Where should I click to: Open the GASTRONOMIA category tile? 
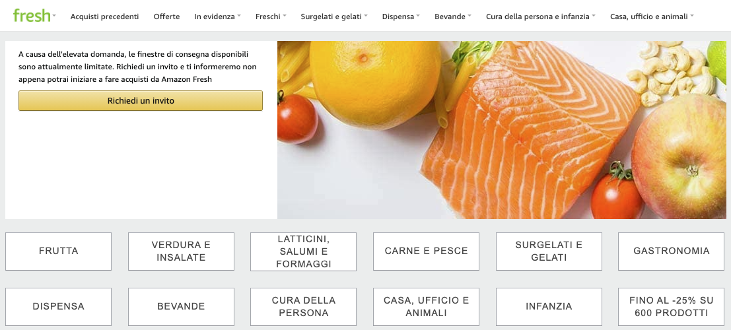coord(672,251)
